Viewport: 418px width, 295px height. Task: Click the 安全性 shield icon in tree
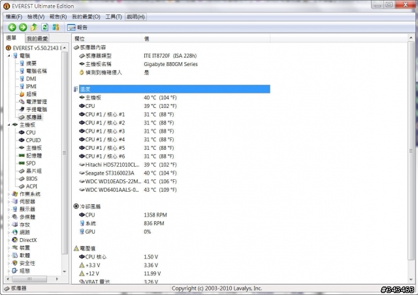15,263
